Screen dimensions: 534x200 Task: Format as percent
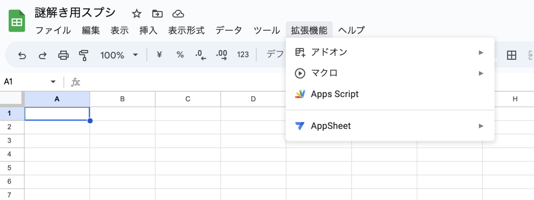[x=180, y=55]
